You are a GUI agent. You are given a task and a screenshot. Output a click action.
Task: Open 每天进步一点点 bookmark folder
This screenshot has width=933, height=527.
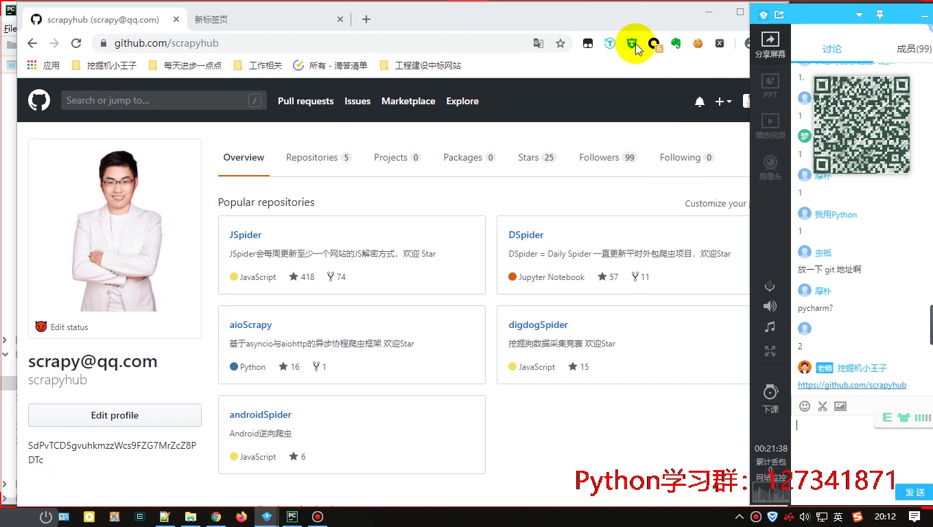pos(185,66)
